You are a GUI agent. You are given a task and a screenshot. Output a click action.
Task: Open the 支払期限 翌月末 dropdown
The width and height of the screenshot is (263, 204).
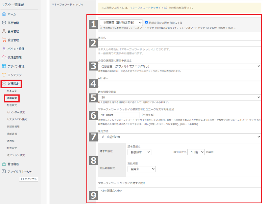[x=142, y=169]
